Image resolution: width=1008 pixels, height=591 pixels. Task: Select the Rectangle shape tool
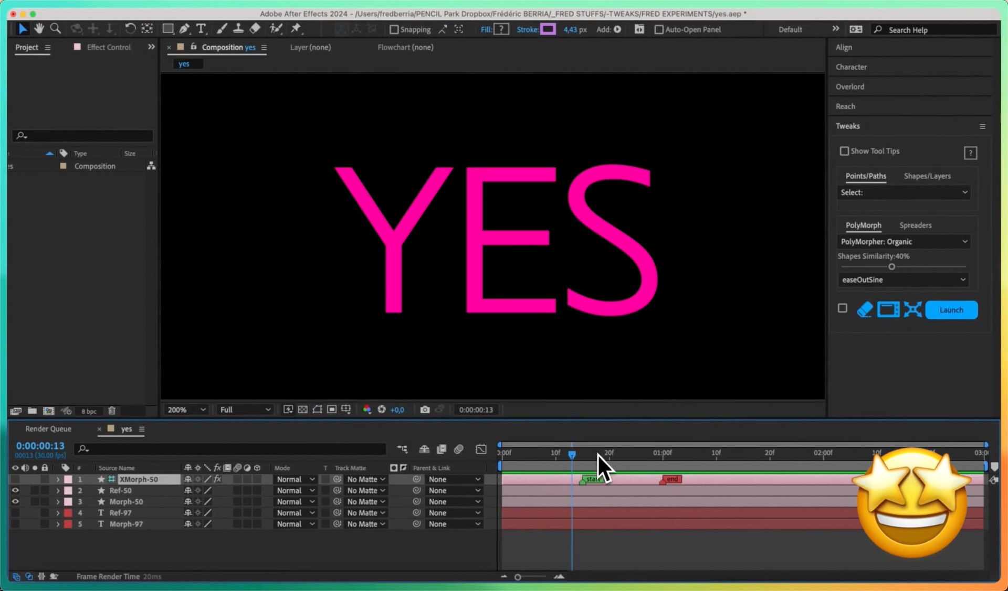click(167, 29)
